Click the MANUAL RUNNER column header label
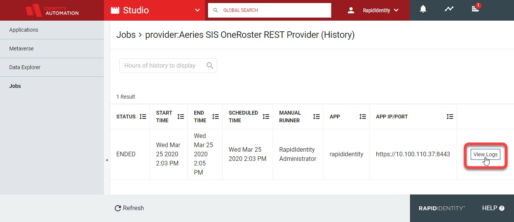 (290, 117)
